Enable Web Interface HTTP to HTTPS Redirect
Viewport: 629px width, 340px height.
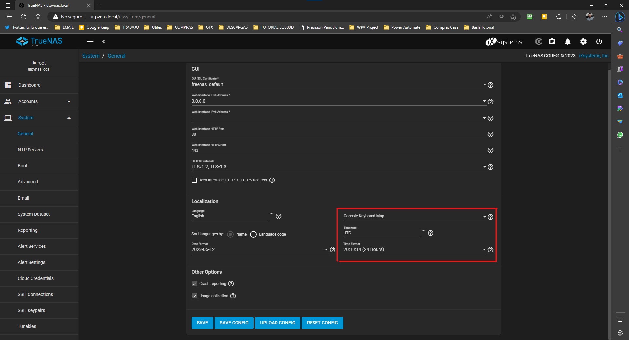[x=194, y=180]
